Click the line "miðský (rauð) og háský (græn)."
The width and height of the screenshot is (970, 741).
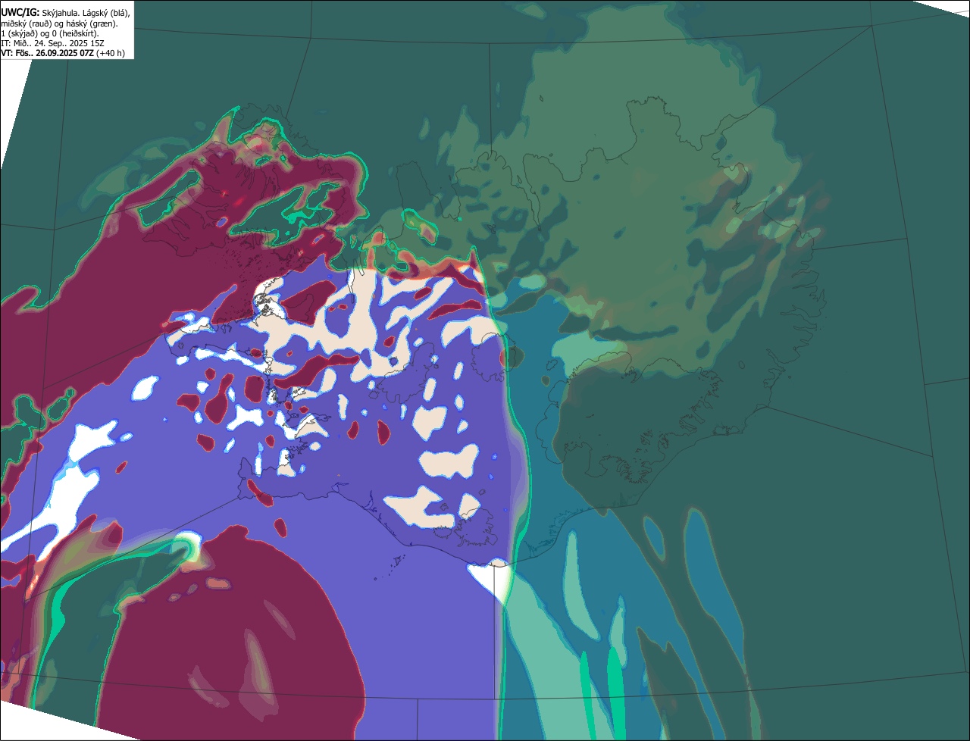(59, 23)
